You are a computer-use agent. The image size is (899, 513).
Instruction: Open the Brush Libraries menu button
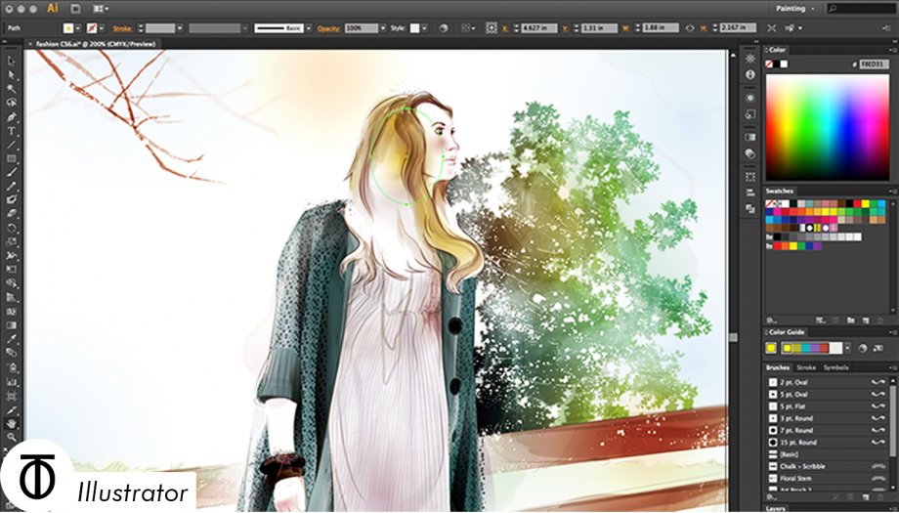coord(771,497)
